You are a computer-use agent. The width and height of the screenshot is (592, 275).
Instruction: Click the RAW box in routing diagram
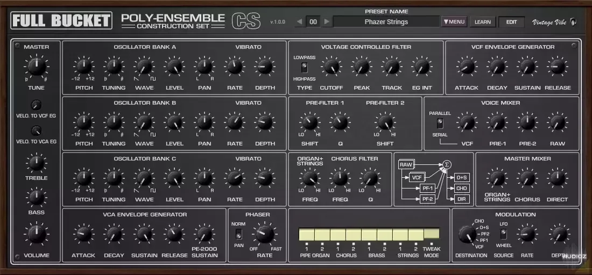coord(406,164)
